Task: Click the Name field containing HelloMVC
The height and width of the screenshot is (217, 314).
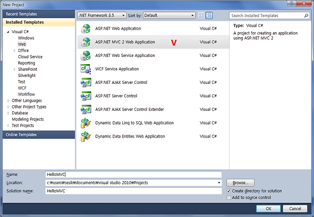Action: pos(133,175)
